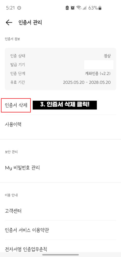
Task: Tap the 유효 기간 date range
Action: (87, 82)
